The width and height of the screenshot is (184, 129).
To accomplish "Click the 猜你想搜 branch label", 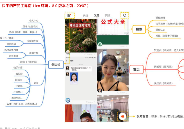I will [x=160, y=18].
